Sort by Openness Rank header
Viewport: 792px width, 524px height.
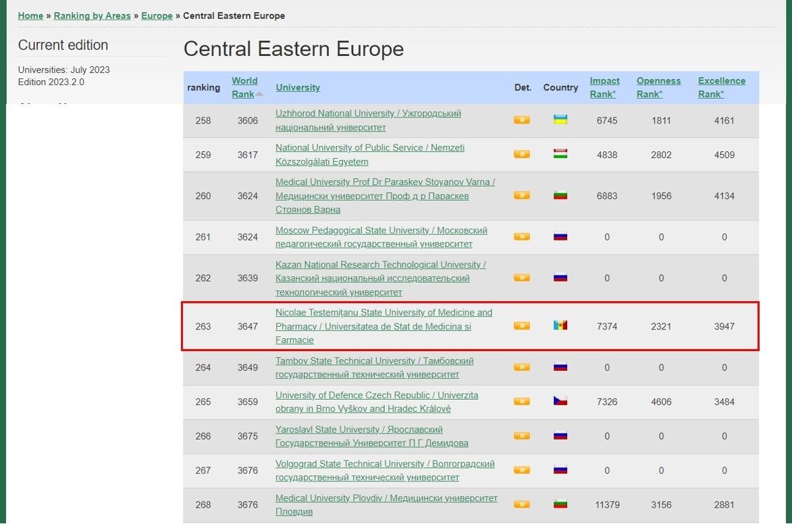pos(658,87)
